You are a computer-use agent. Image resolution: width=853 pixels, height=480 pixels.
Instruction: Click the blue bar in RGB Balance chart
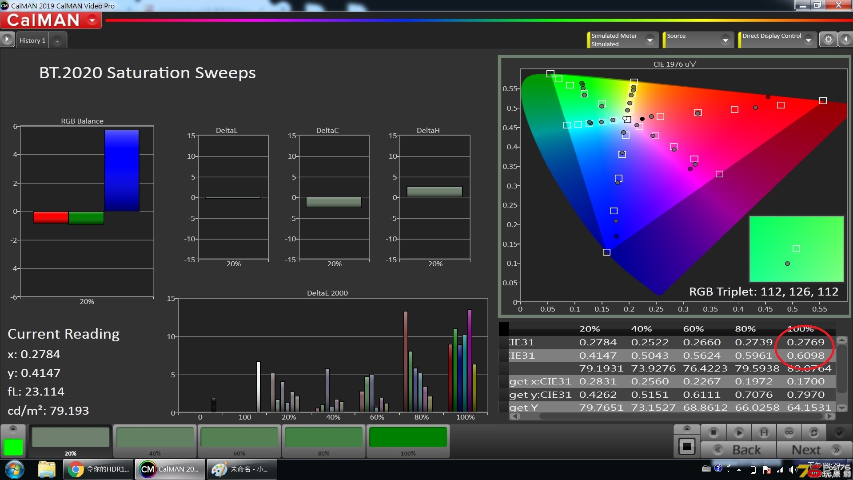(x=122, y=171)
